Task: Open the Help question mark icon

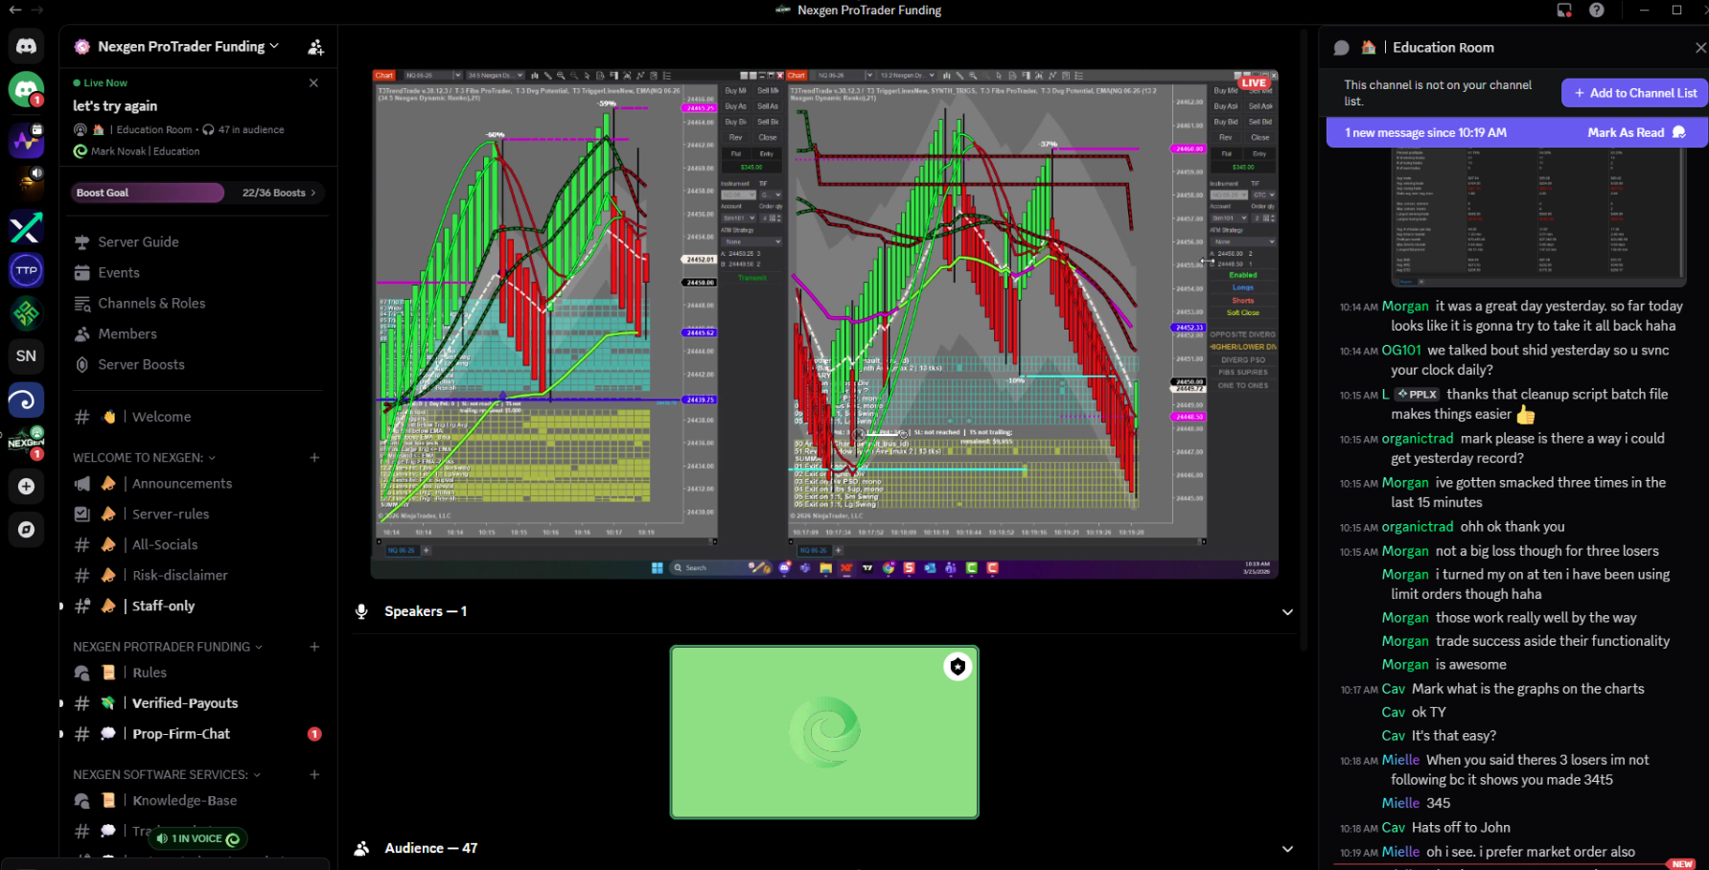Action: click(1596, 11)
